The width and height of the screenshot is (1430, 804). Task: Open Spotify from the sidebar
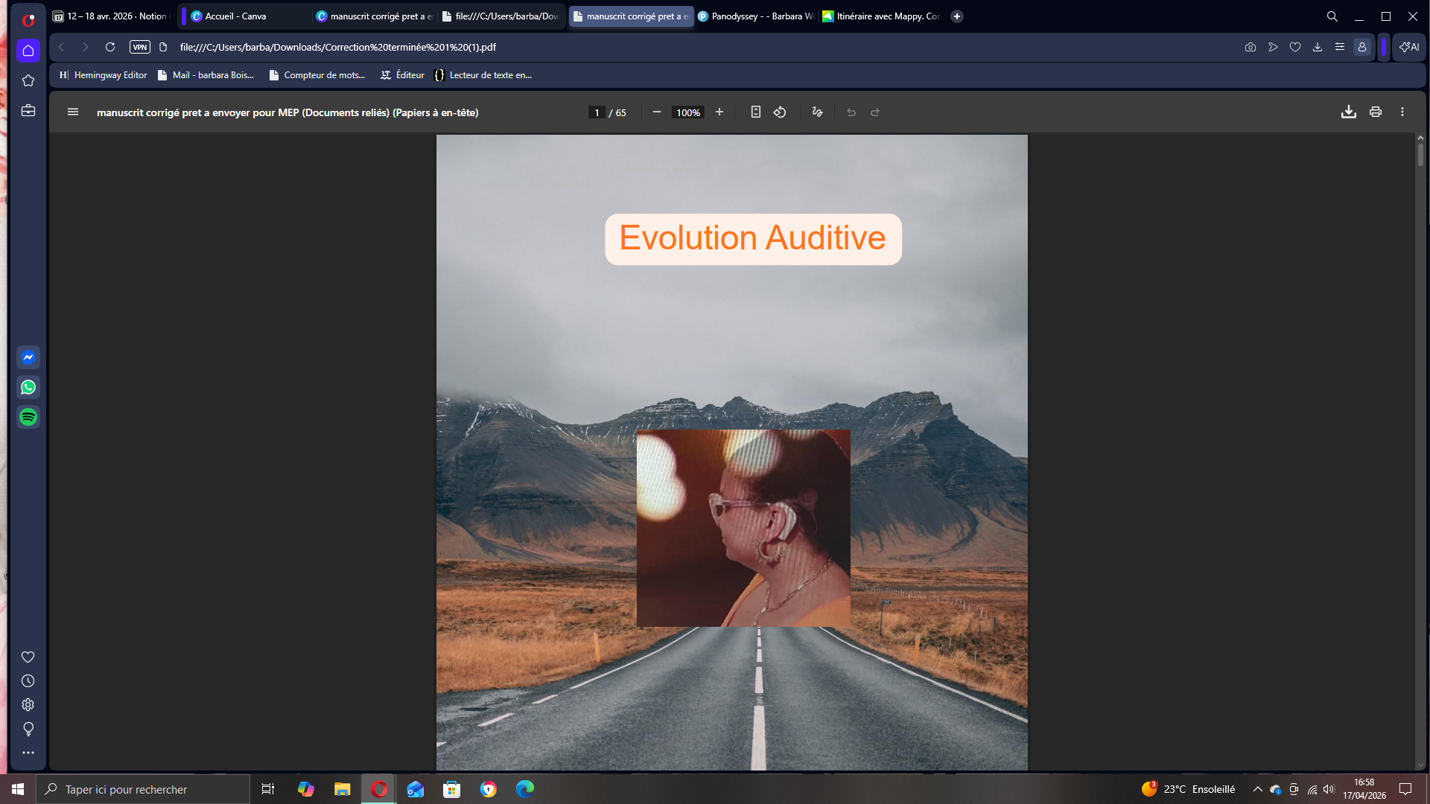28,417
